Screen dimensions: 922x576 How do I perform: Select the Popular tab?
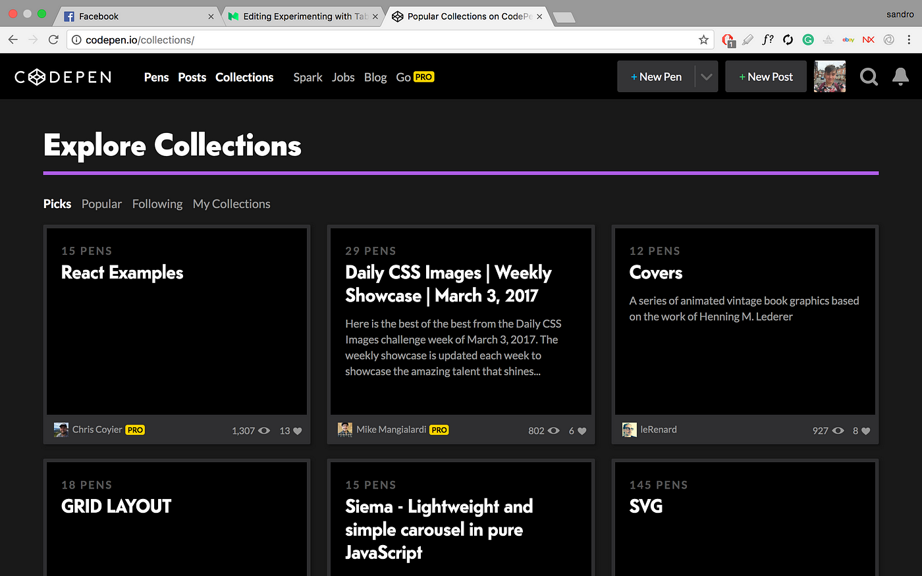coord(101,204)
